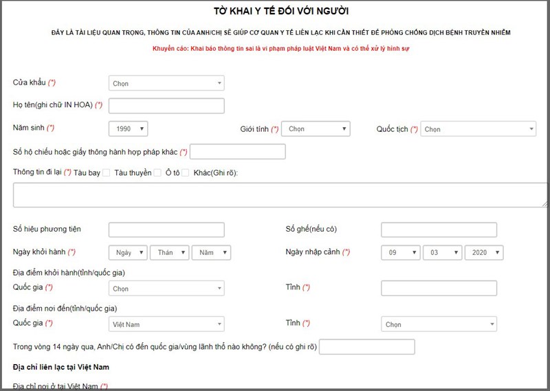Enable the Ô tô checkbox
The width and height of the screenshot is (550, 391).
186,173
